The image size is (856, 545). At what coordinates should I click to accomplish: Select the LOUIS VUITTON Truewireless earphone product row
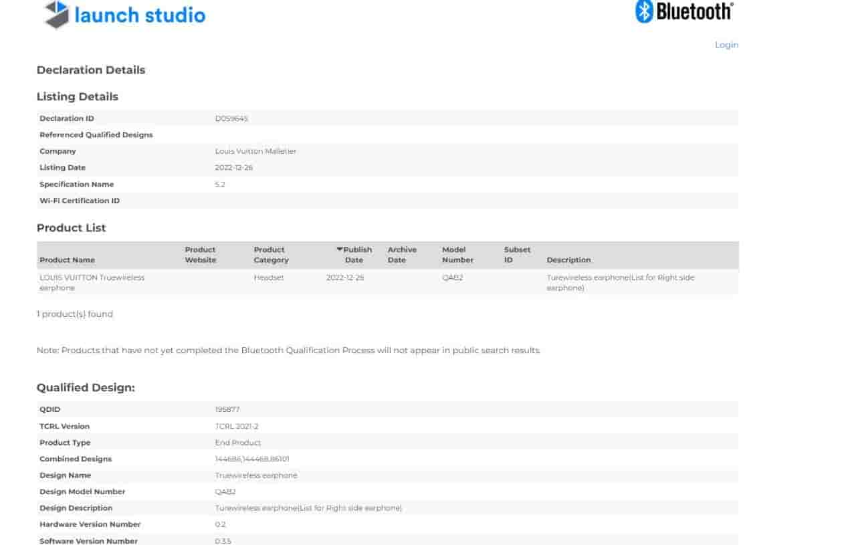(92, 282)
